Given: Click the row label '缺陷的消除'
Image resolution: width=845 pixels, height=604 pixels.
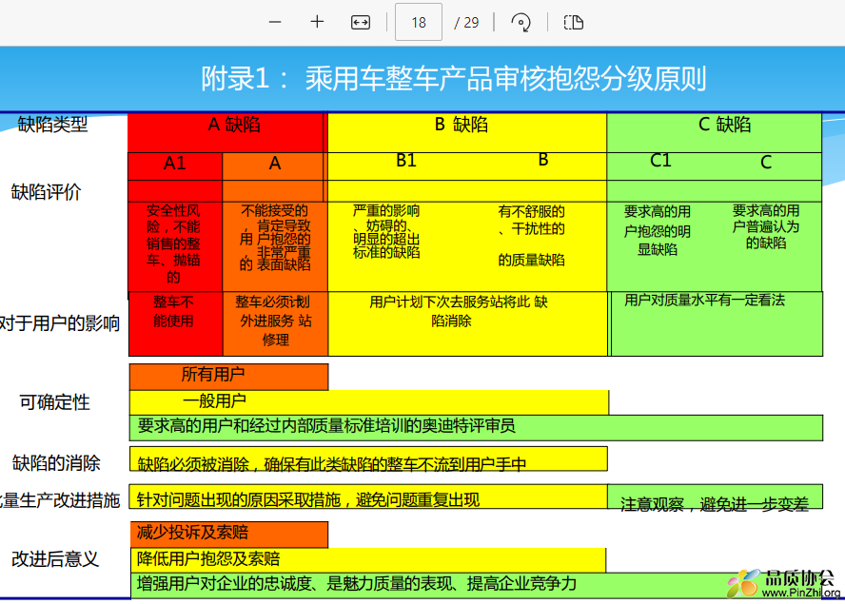Looking at the screenshot, I should pos(56,463).
